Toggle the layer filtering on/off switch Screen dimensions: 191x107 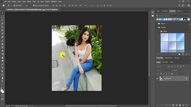coord(184,66)
